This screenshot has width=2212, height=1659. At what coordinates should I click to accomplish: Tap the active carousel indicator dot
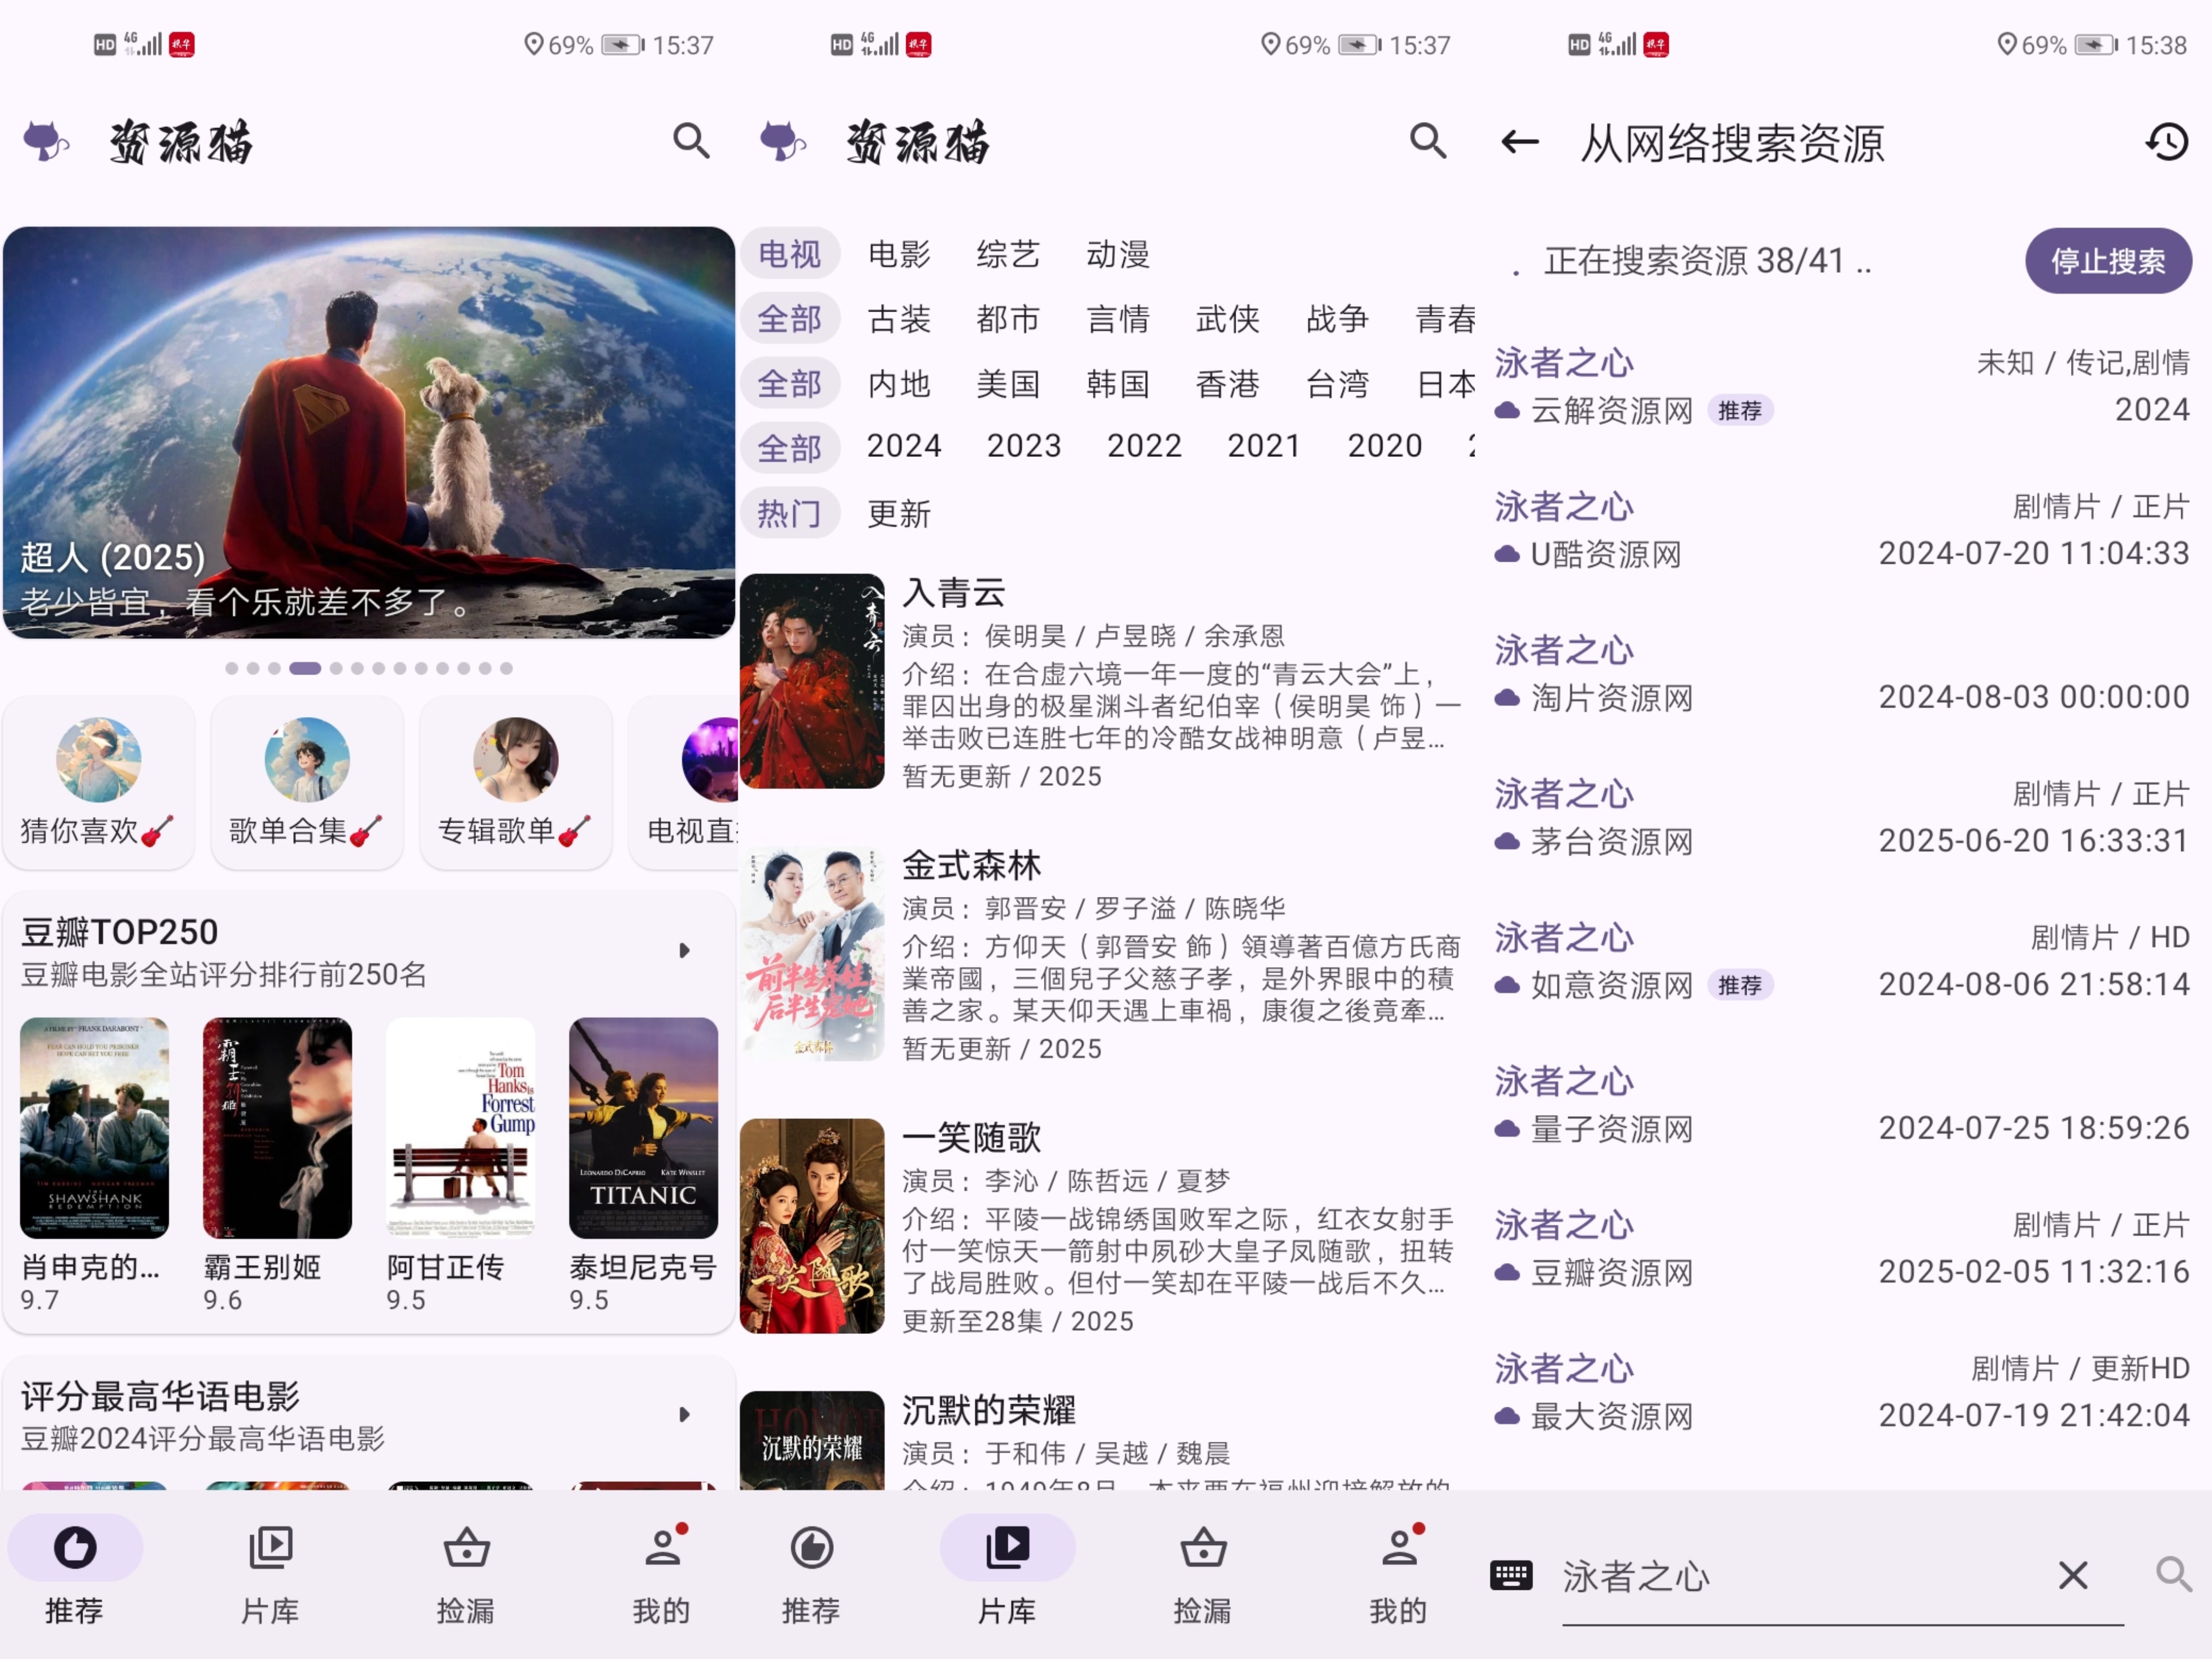[x=305, y=668]
